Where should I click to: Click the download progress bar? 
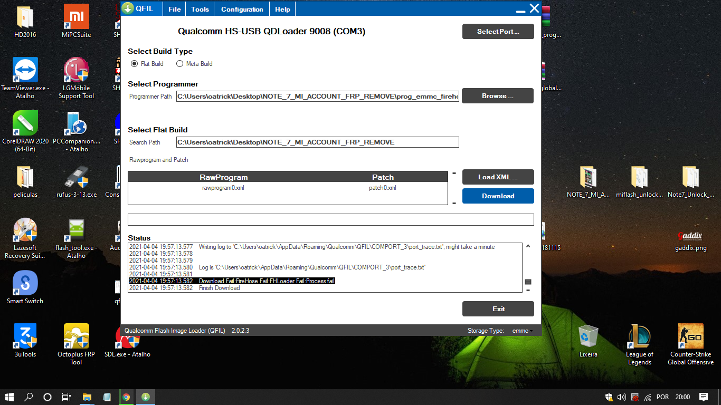pyautogui.click(x=331, y=219)
